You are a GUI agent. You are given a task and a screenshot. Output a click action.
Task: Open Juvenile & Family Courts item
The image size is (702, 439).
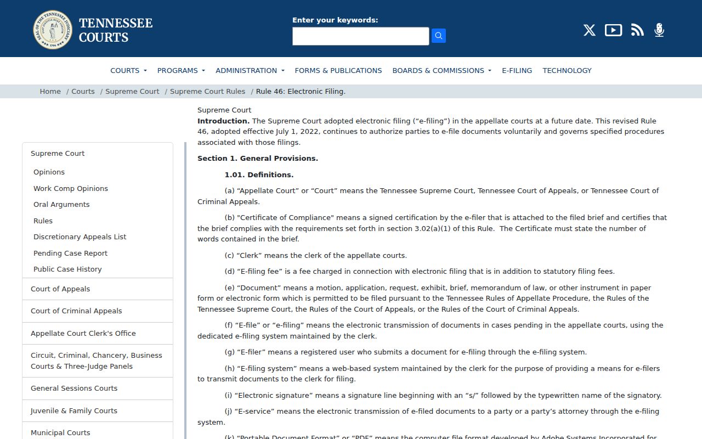coord(98,410)
